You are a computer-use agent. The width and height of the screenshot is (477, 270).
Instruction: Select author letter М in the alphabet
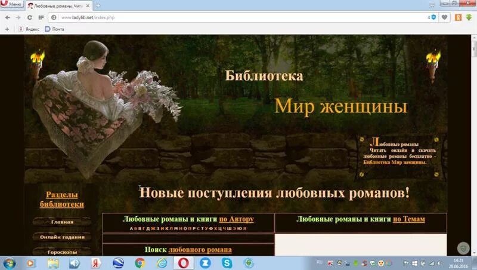pos(176,229)
